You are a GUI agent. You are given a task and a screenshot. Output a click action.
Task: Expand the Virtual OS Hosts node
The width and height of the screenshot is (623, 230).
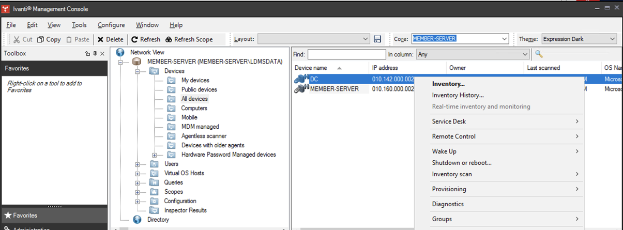coord(138,173)
